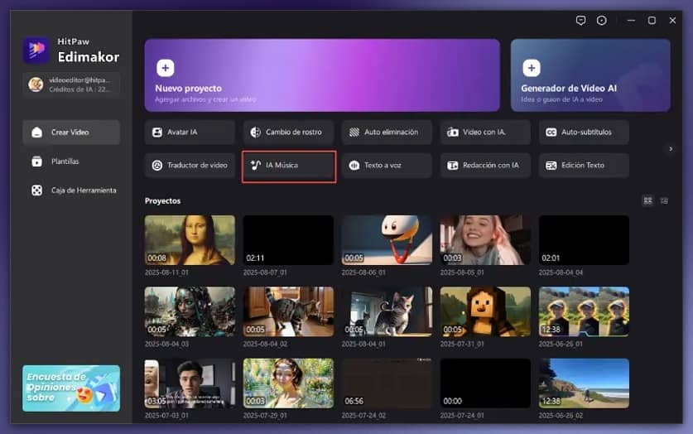Open the IA Música tool
The width and height of the screenshot is (693, 434).
[289, 166]
